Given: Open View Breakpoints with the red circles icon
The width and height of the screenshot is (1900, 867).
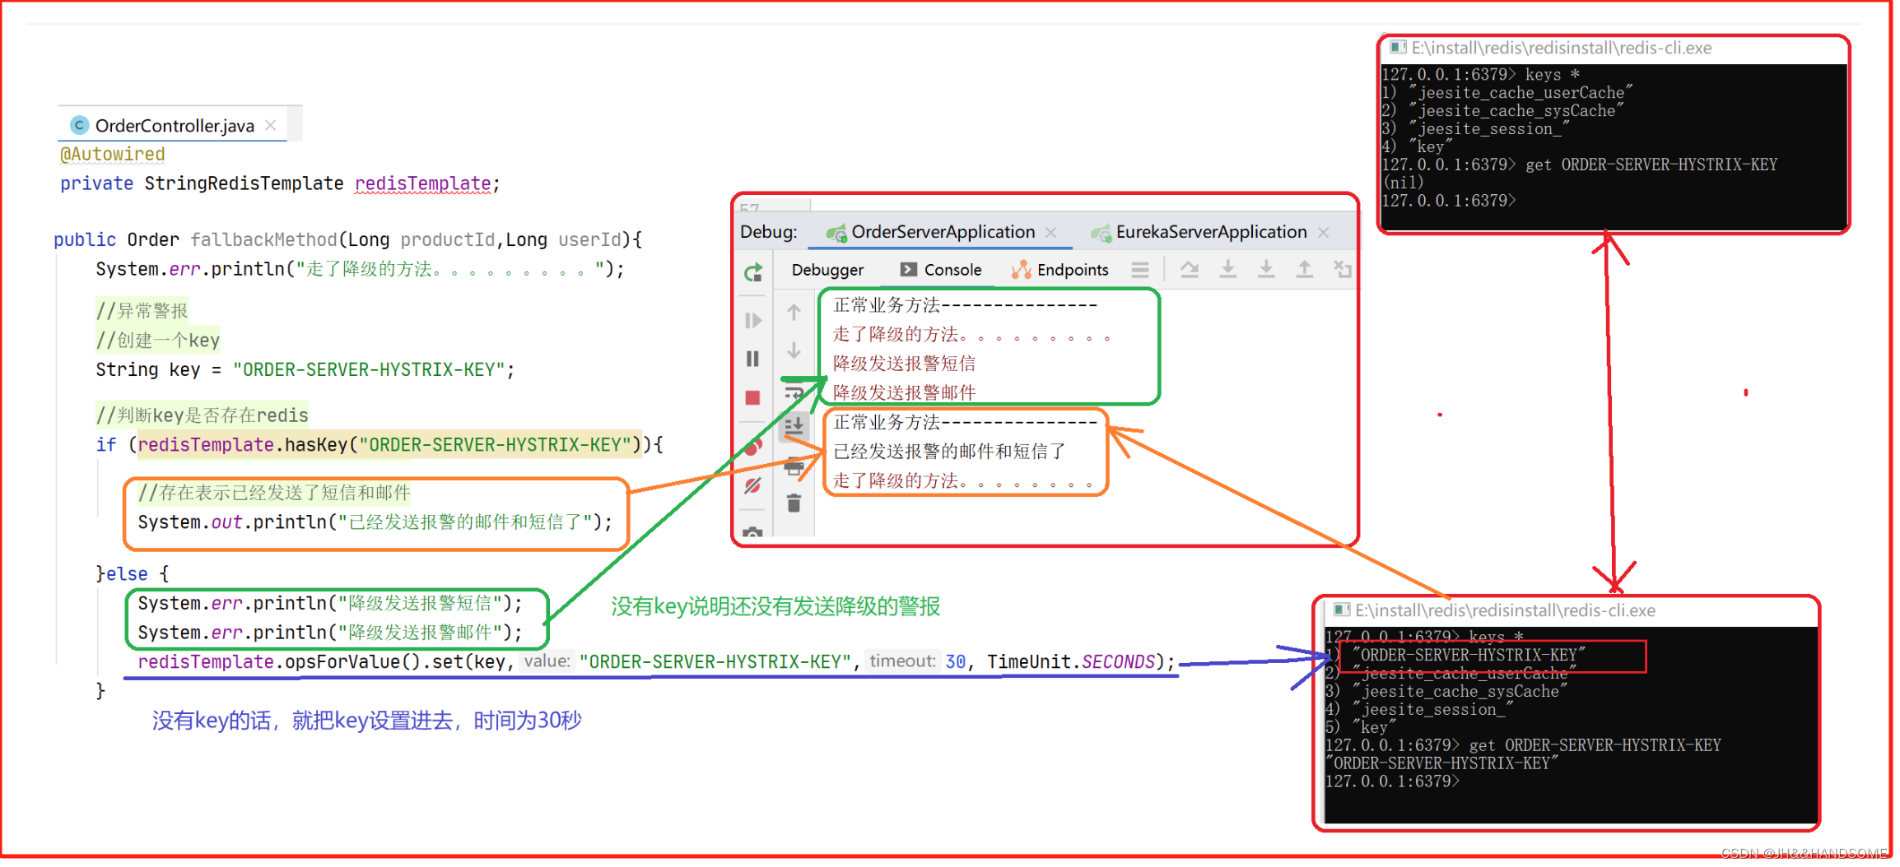Looking at the screenshot, I should 753,446.
